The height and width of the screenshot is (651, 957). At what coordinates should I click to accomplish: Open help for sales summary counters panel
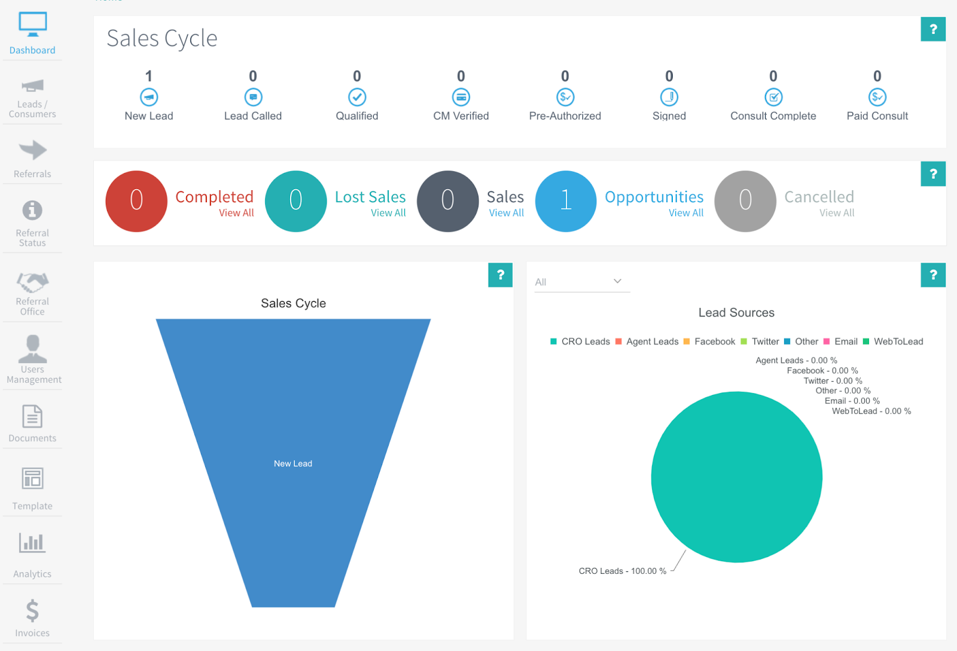933,174
